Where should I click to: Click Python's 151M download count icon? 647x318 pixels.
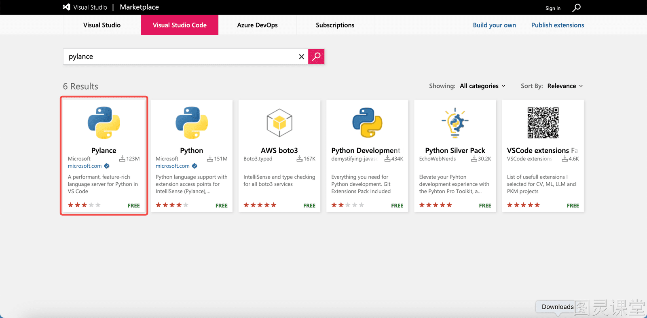click(210, 159)
